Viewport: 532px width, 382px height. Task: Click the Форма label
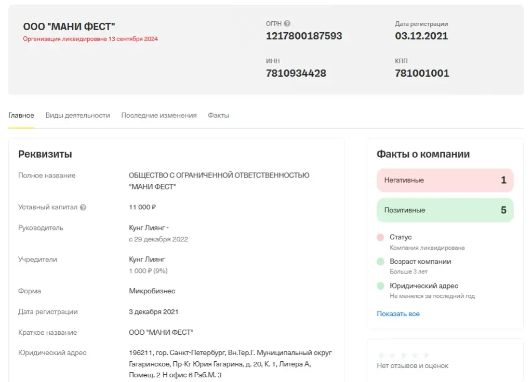click(29, 291)
